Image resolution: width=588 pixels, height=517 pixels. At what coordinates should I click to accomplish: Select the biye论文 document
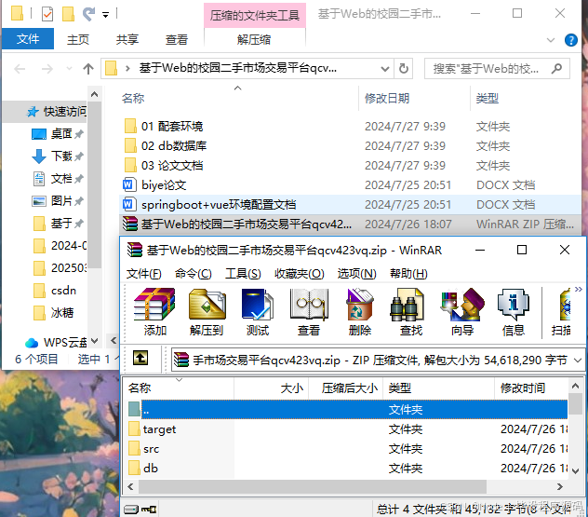[164, 184]
